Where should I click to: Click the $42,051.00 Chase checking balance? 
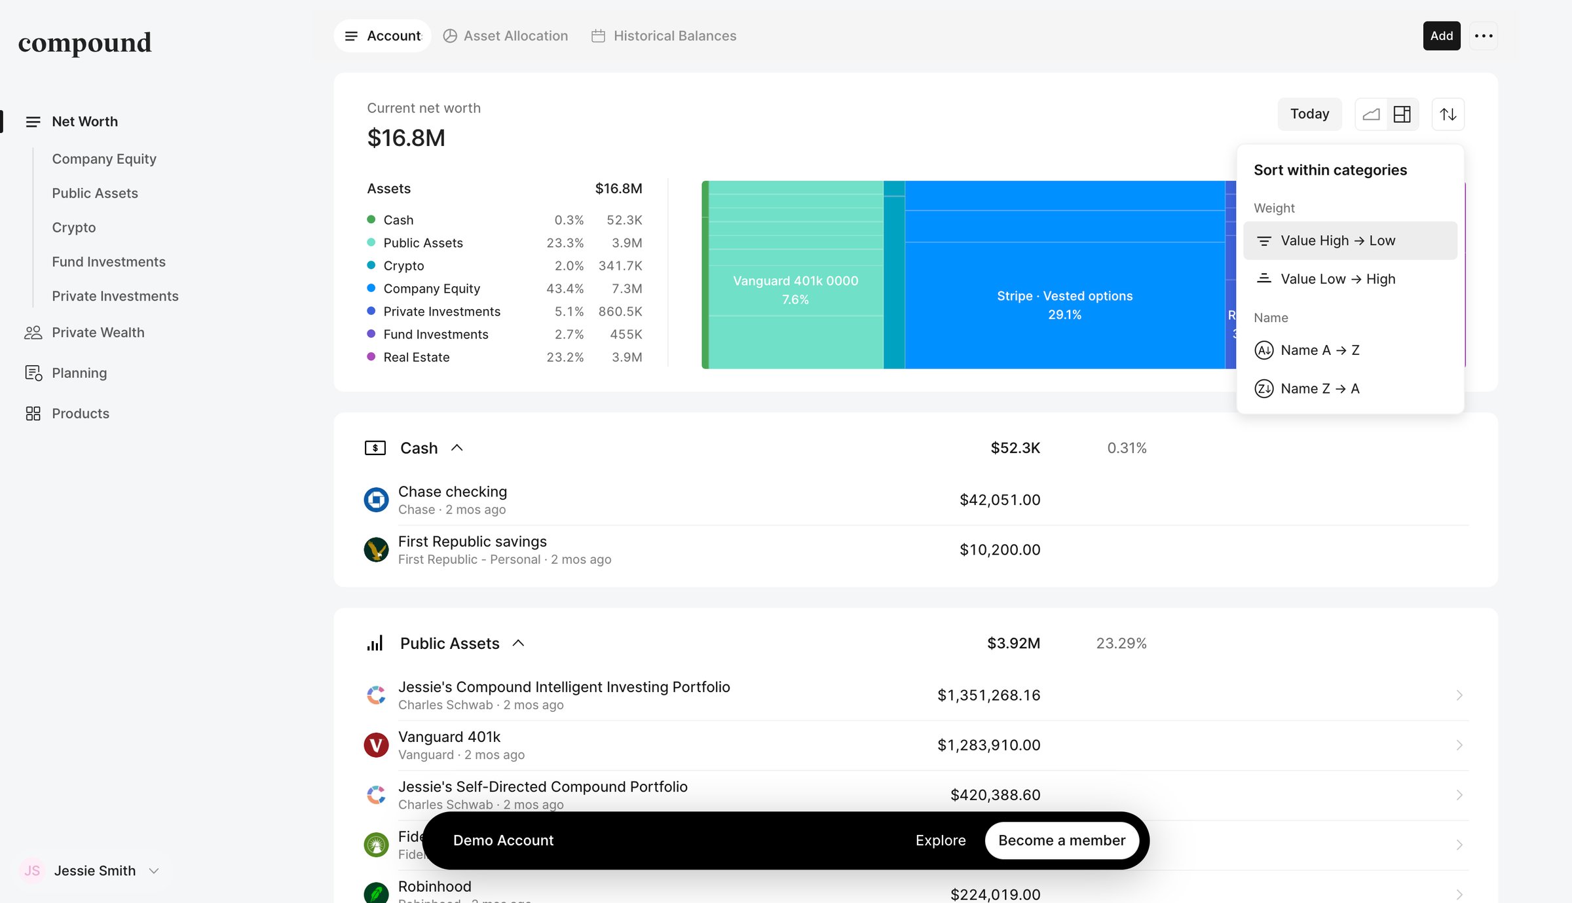click(x=1000, y=500)
